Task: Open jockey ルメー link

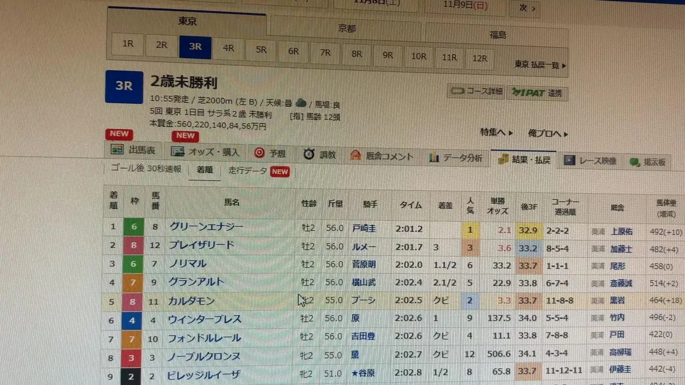Action: click(x=364, y=247)
